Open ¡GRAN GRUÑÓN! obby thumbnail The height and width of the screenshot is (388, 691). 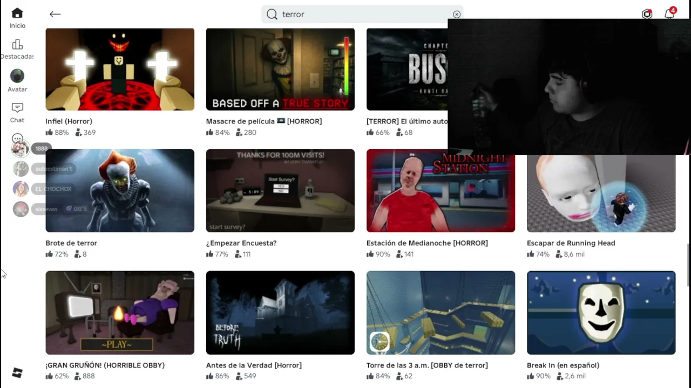[120, 313]
